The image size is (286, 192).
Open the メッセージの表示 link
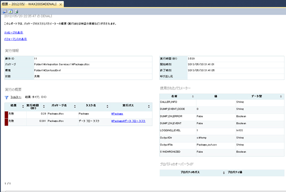[14, 32]
